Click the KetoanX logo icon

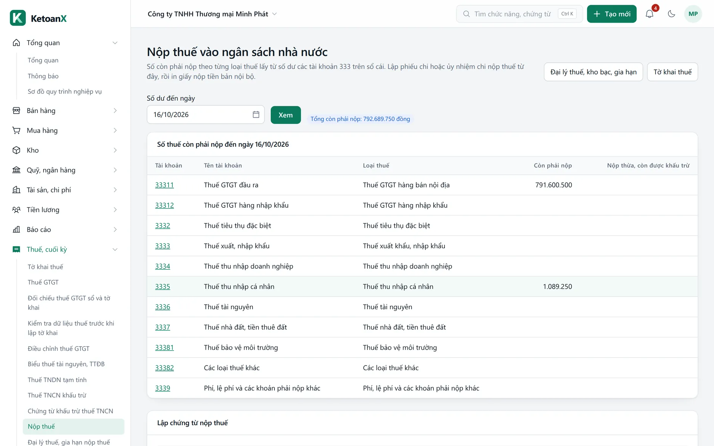(x=18, y=18)
